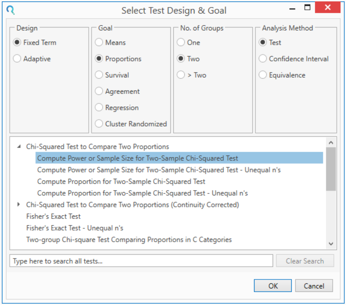Click the Cancel button
Screen dimensions: 346x305
tap(314, 286)
